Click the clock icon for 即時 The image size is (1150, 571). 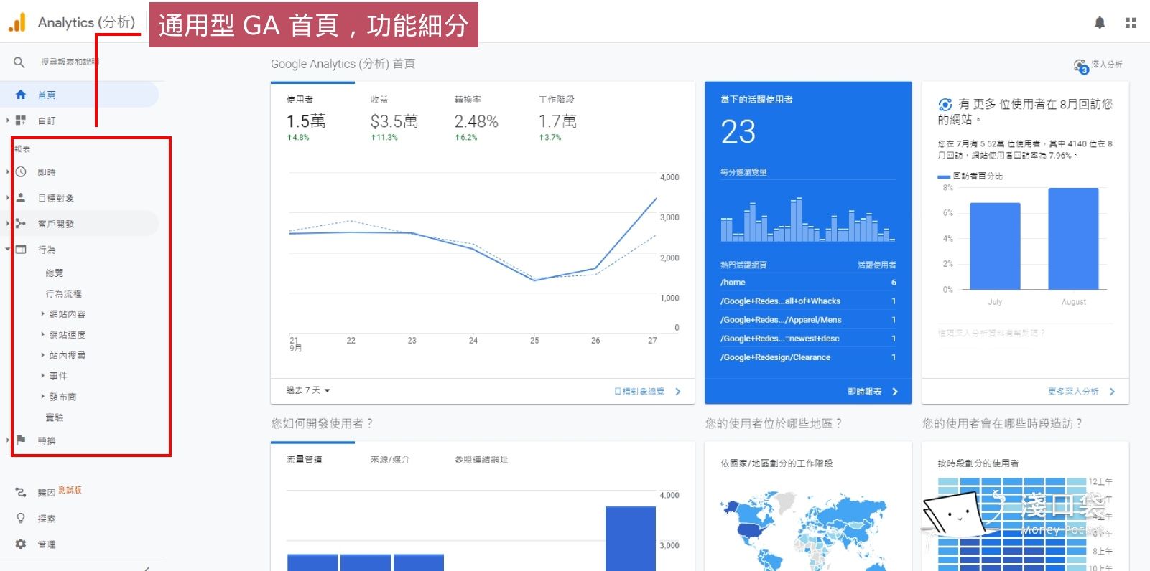coord(21,172)
